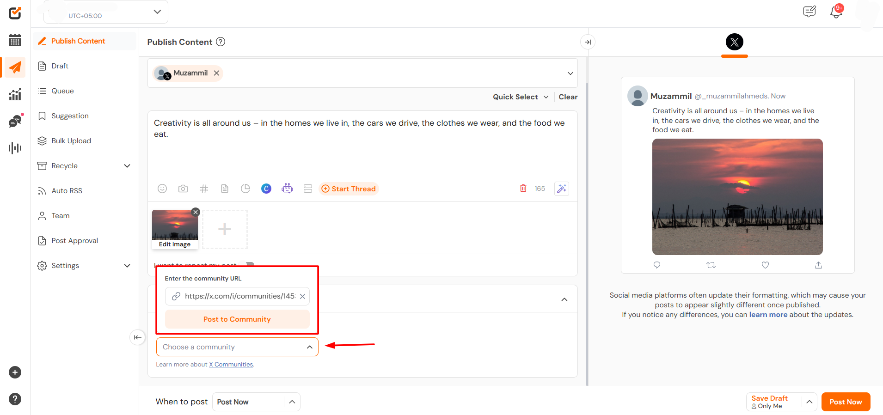Screen dimensions: 883x415
Task: Open the Post Now timing dropdown
Action: click(x=256, y=402)
